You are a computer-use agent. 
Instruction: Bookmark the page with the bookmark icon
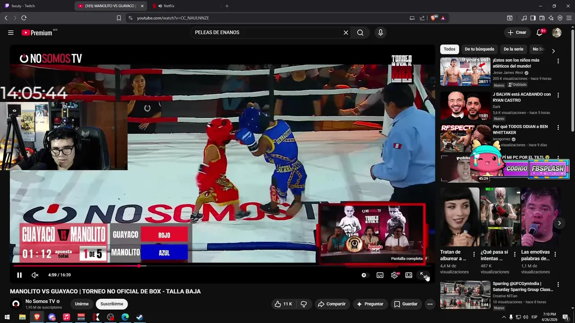point(119,18)
